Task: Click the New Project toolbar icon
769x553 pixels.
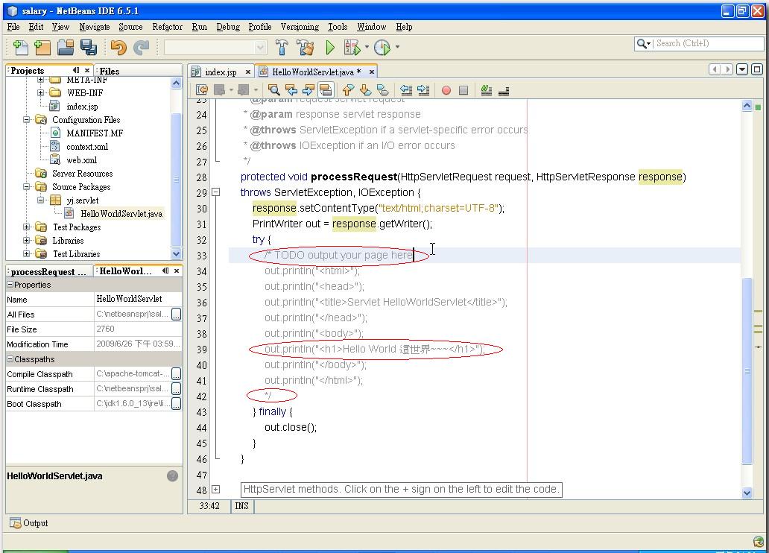Action: [x=42, y=47]
